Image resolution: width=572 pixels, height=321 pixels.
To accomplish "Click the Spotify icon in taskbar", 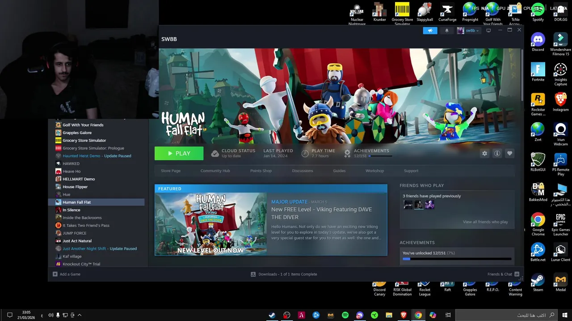I will click(345, 315).
